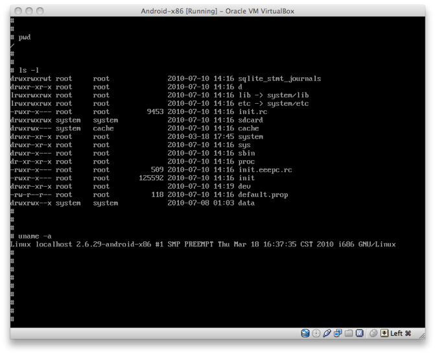The height and width of the screenshot is (354, 435).
Task: Click the 'sdcard' directory name
Action: [x=250, y=120]
